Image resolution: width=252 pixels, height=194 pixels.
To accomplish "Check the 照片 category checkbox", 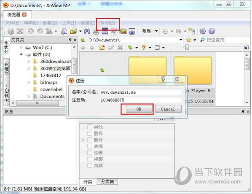I will tap(90, 140).
